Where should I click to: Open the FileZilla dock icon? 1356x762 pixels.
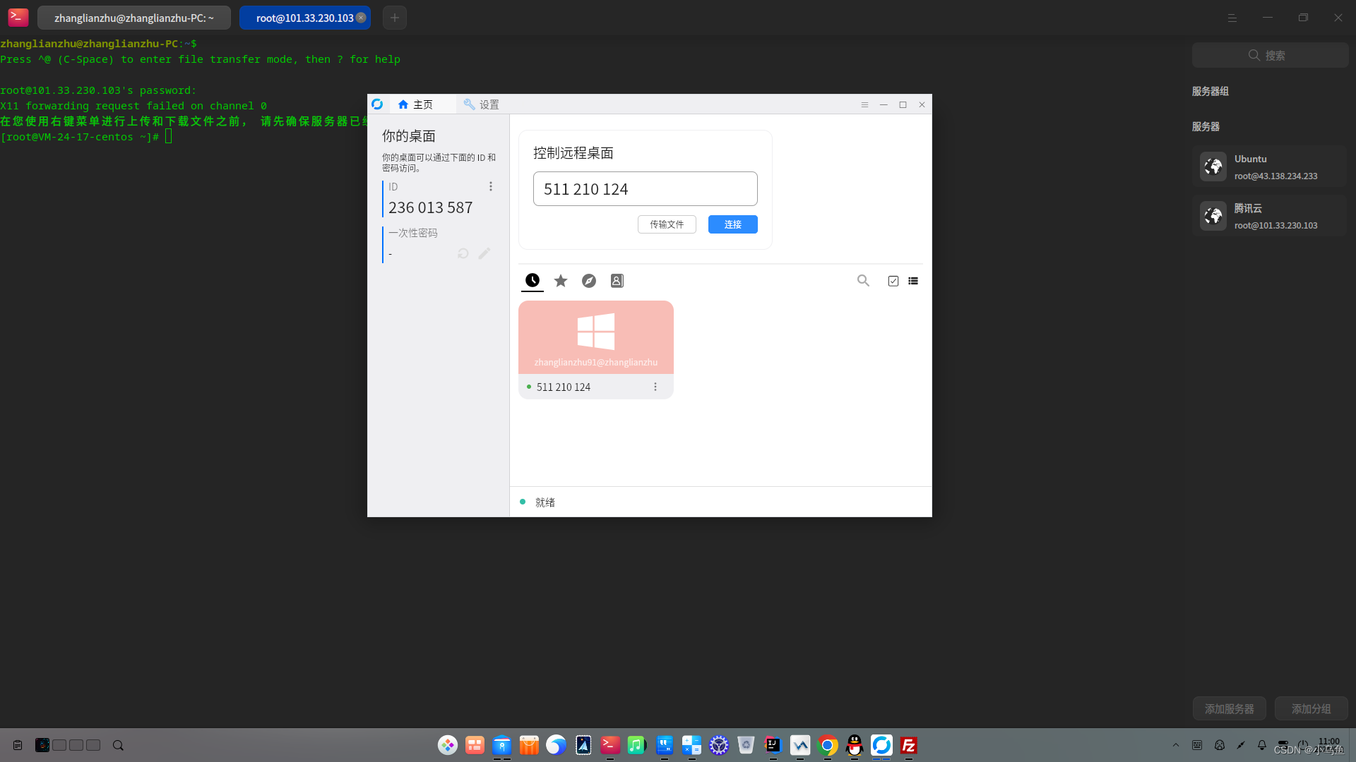(x=909, y=745)
